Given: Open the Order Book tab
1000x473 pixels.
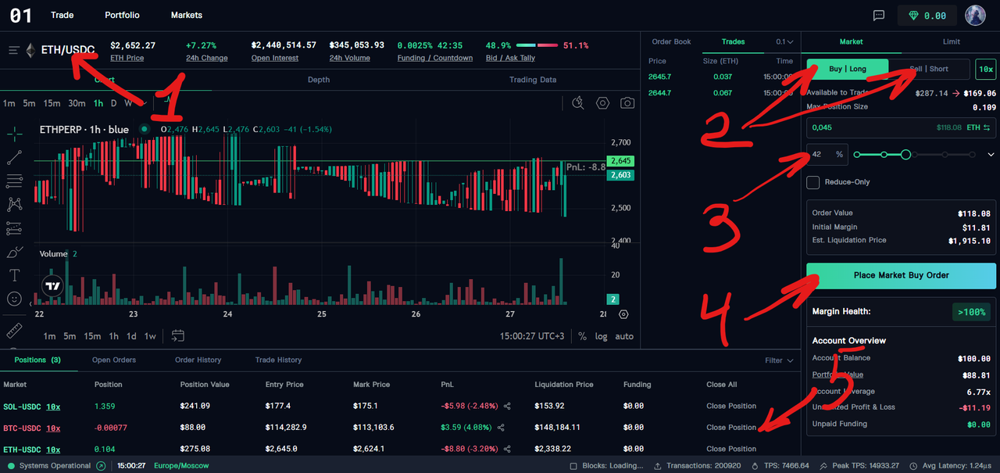Looking at the screenshot, I should 672,41.
